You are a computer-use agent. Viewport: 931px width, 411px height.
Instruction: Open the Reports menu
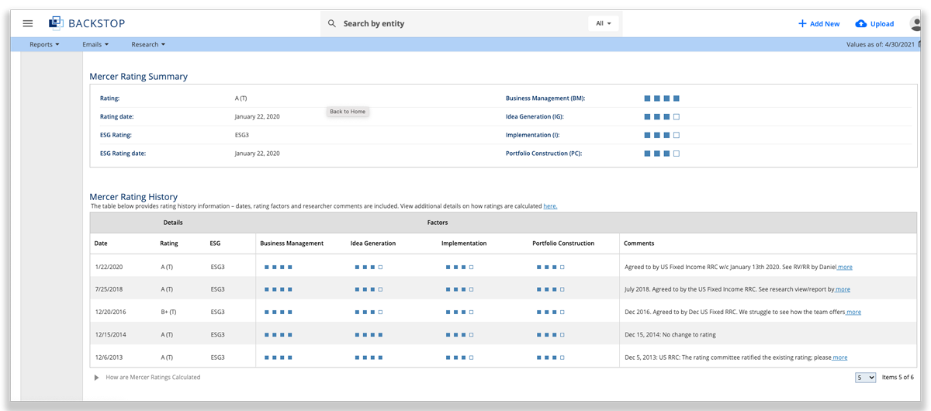tap(44, 44)
